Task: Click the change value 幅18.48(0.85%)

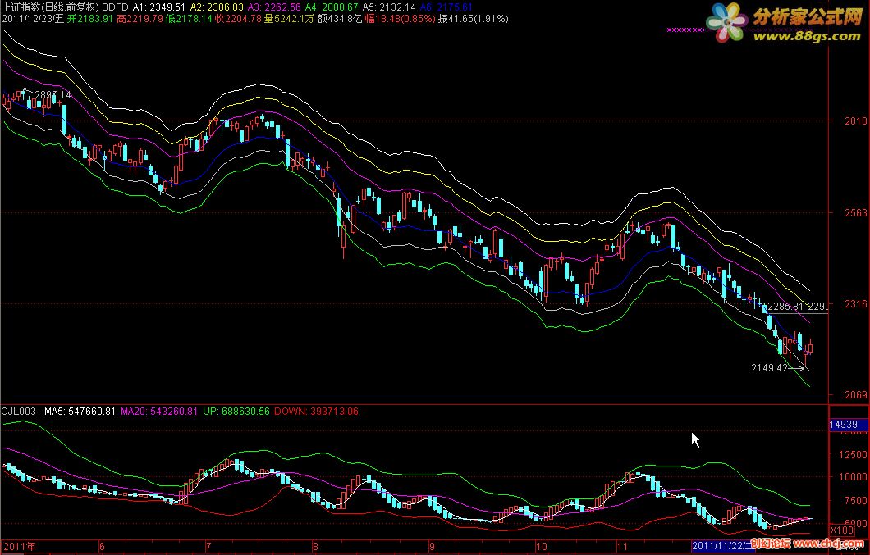Action: tap(400, 19)
